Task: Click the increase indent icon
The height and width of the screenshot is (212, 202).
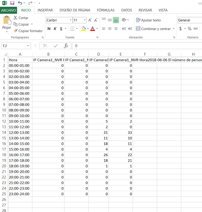Action: (x=130, y=29)
